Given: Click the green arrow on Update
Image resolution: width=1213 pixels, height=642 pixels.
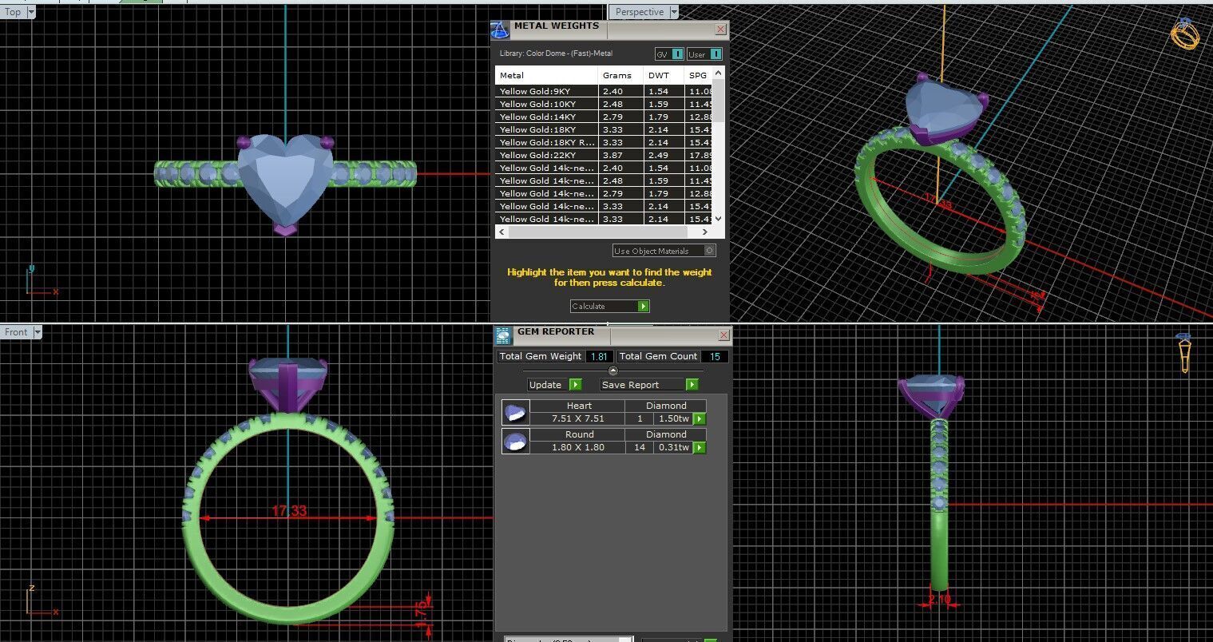Looking at the screenshot, I should click(576, 385).
